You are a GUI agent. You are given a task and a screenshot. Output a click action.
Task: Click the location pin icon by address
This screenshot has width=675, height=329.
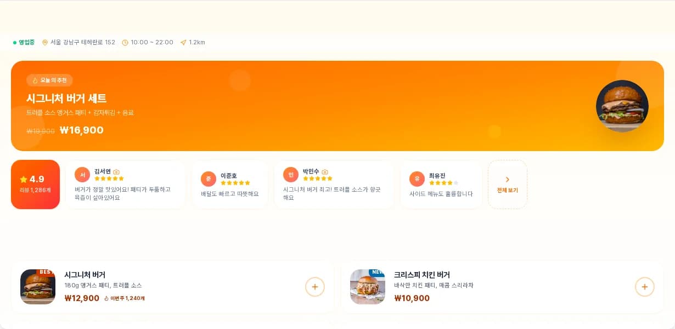click(45, 42)
